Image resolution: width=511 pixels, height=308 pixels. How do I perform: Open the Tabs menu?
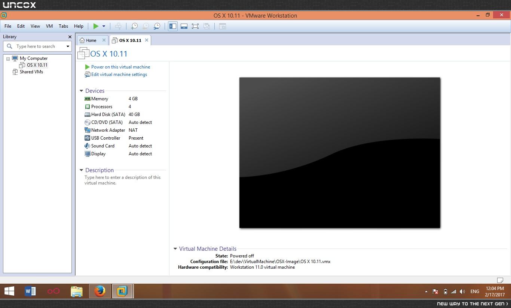(x=63, y=26)
